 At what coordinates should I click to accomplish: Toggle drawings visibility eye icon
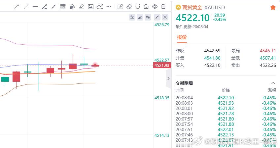pos(155,7)
